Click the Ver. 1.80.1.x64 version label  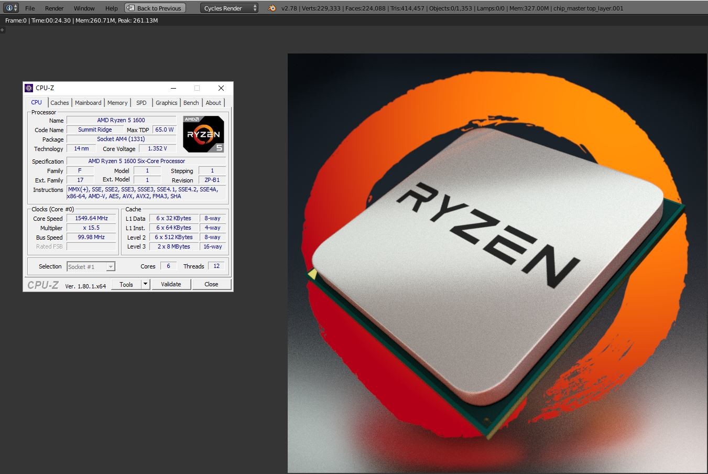click(x=85, y=286)
